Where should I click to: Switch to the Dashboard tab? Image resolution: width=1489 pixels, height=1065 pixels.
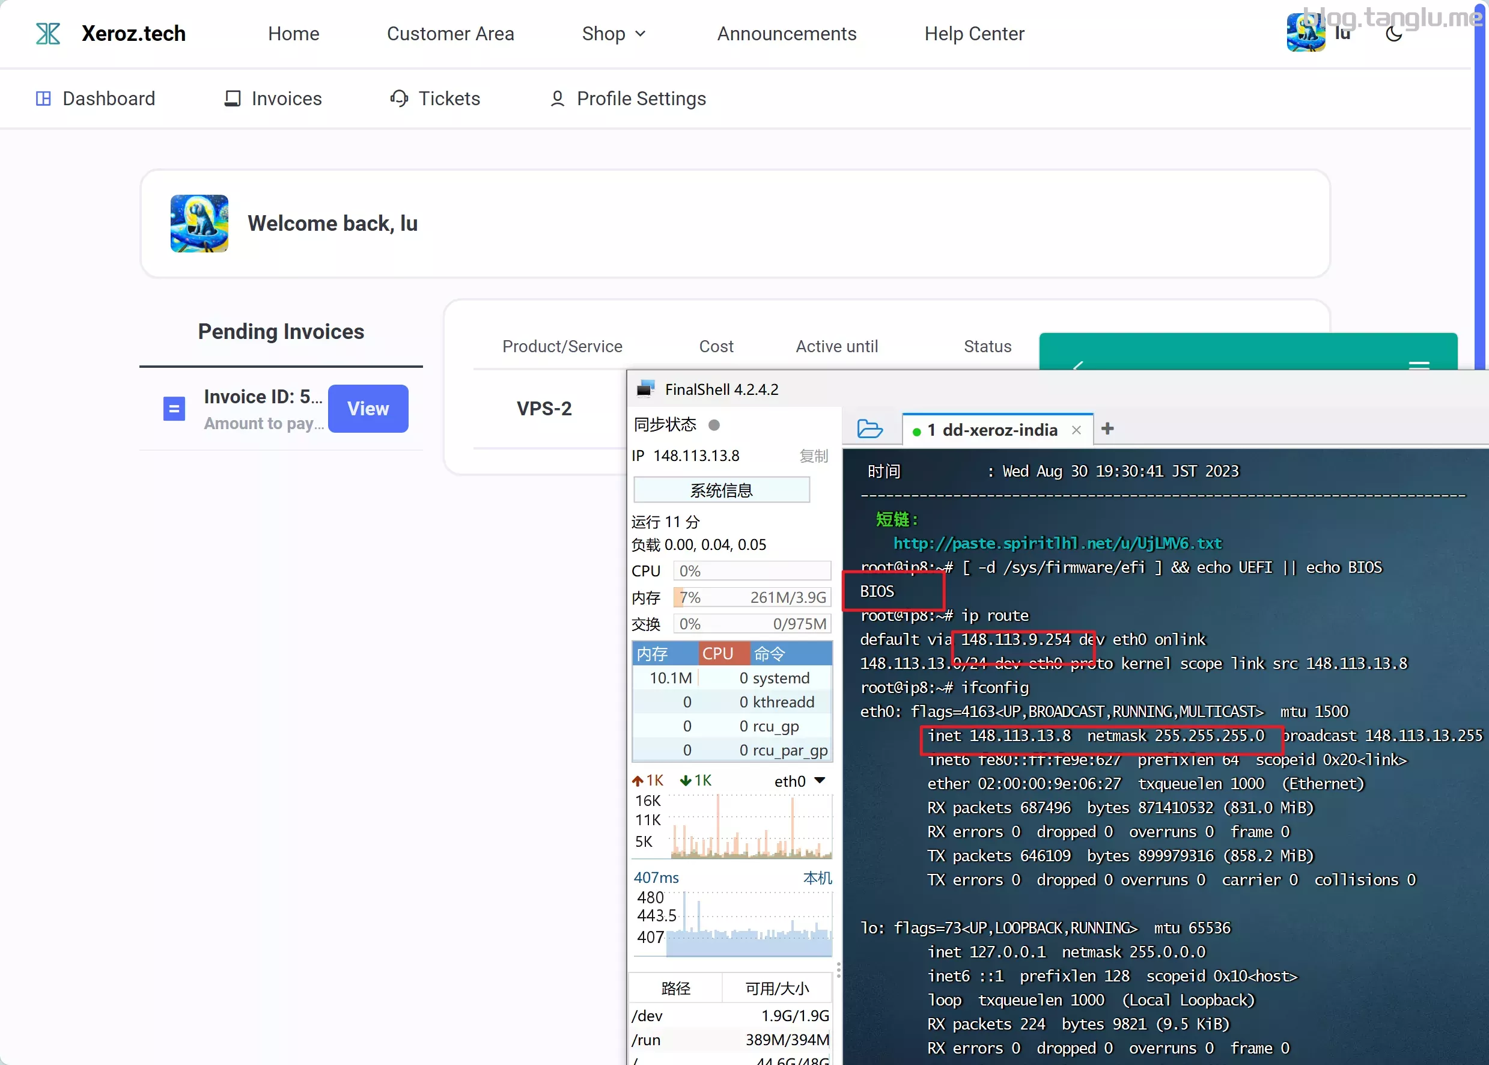pyautogui.click(x=95, y=99)
